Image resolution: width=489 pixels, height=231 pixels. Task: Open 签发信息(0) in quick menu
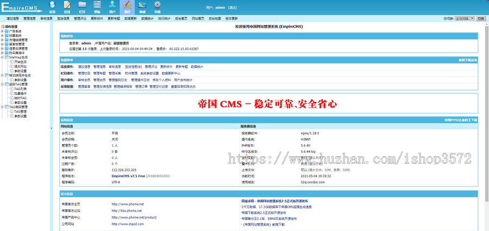click(133, 67)
